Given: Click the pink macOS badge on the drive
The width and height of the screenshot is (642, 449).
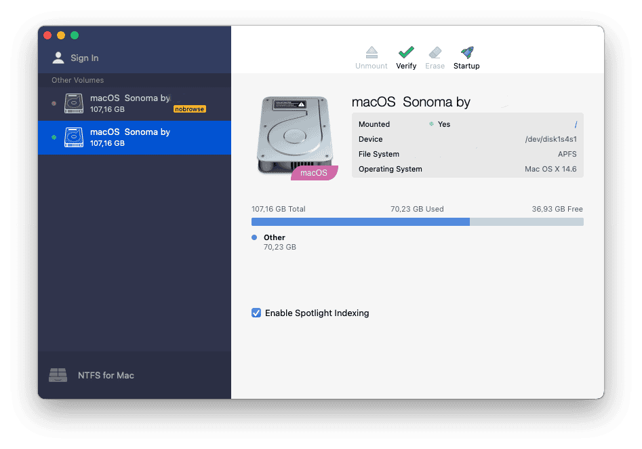Looking at the screenshot, I should pos(314,173).
